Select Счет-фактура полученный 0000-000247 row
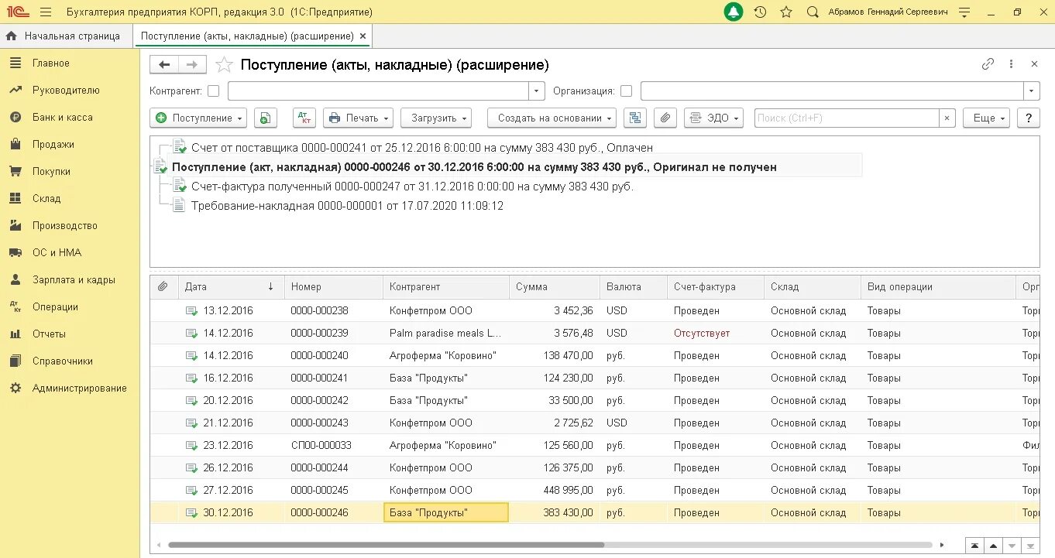The height and width of the screenshot is (558, 1055). [412, 187]
